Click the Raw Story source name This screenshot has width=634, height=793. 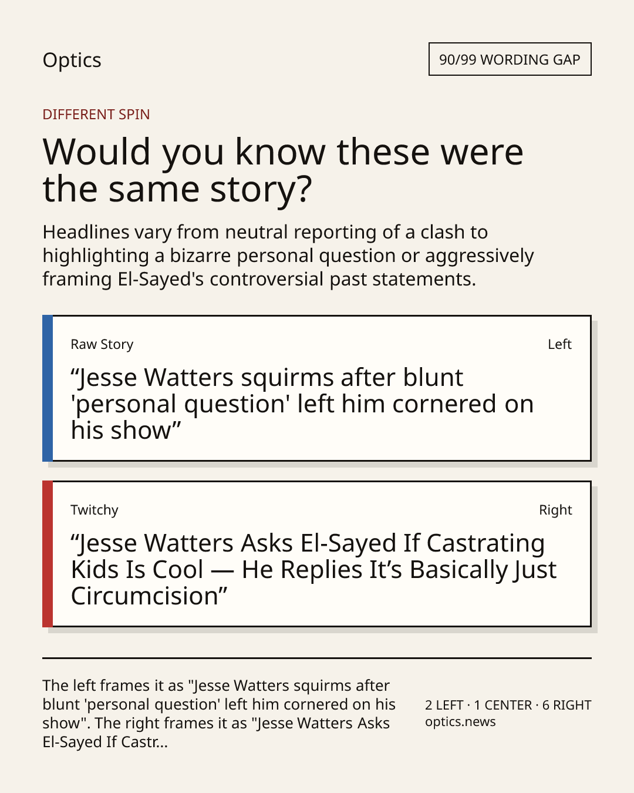coord(102,344)
